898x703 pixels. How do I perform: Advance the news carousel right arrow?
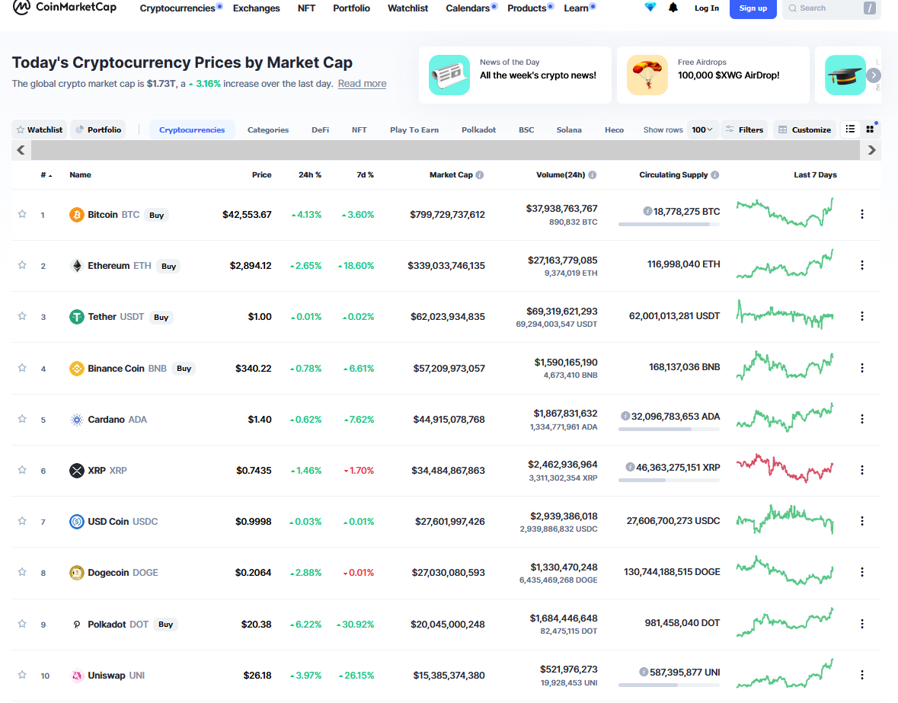(874, 75)
